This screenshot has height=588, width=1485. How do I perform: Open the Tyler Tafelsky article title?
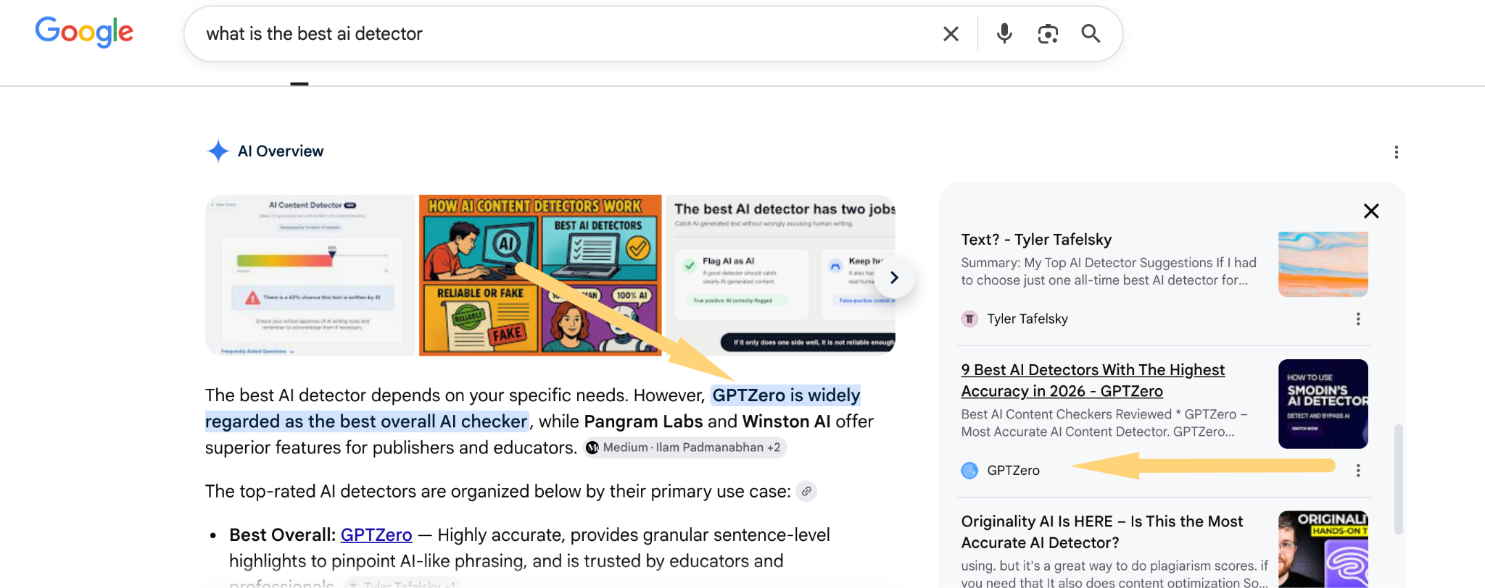[x=1036, y=240]
